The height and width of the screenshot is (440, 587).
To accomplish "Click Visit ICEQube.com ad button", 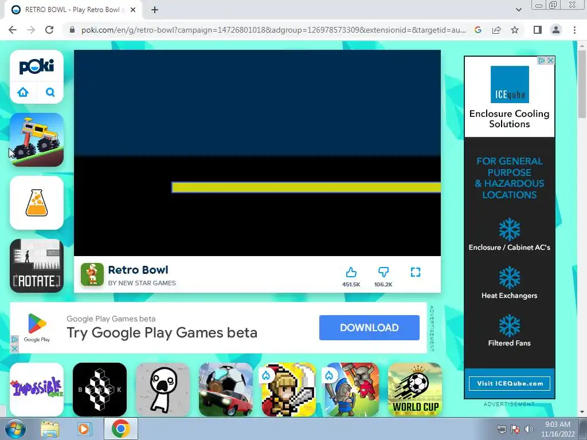I will [510, 383].
